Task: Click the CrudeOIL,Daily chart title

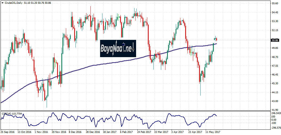Action: (13, 3)
